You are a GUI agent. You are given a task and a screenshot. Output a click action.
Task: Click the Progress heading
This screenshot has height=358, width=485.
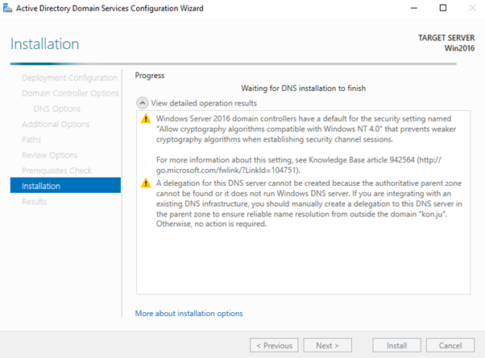coord(150,76)
